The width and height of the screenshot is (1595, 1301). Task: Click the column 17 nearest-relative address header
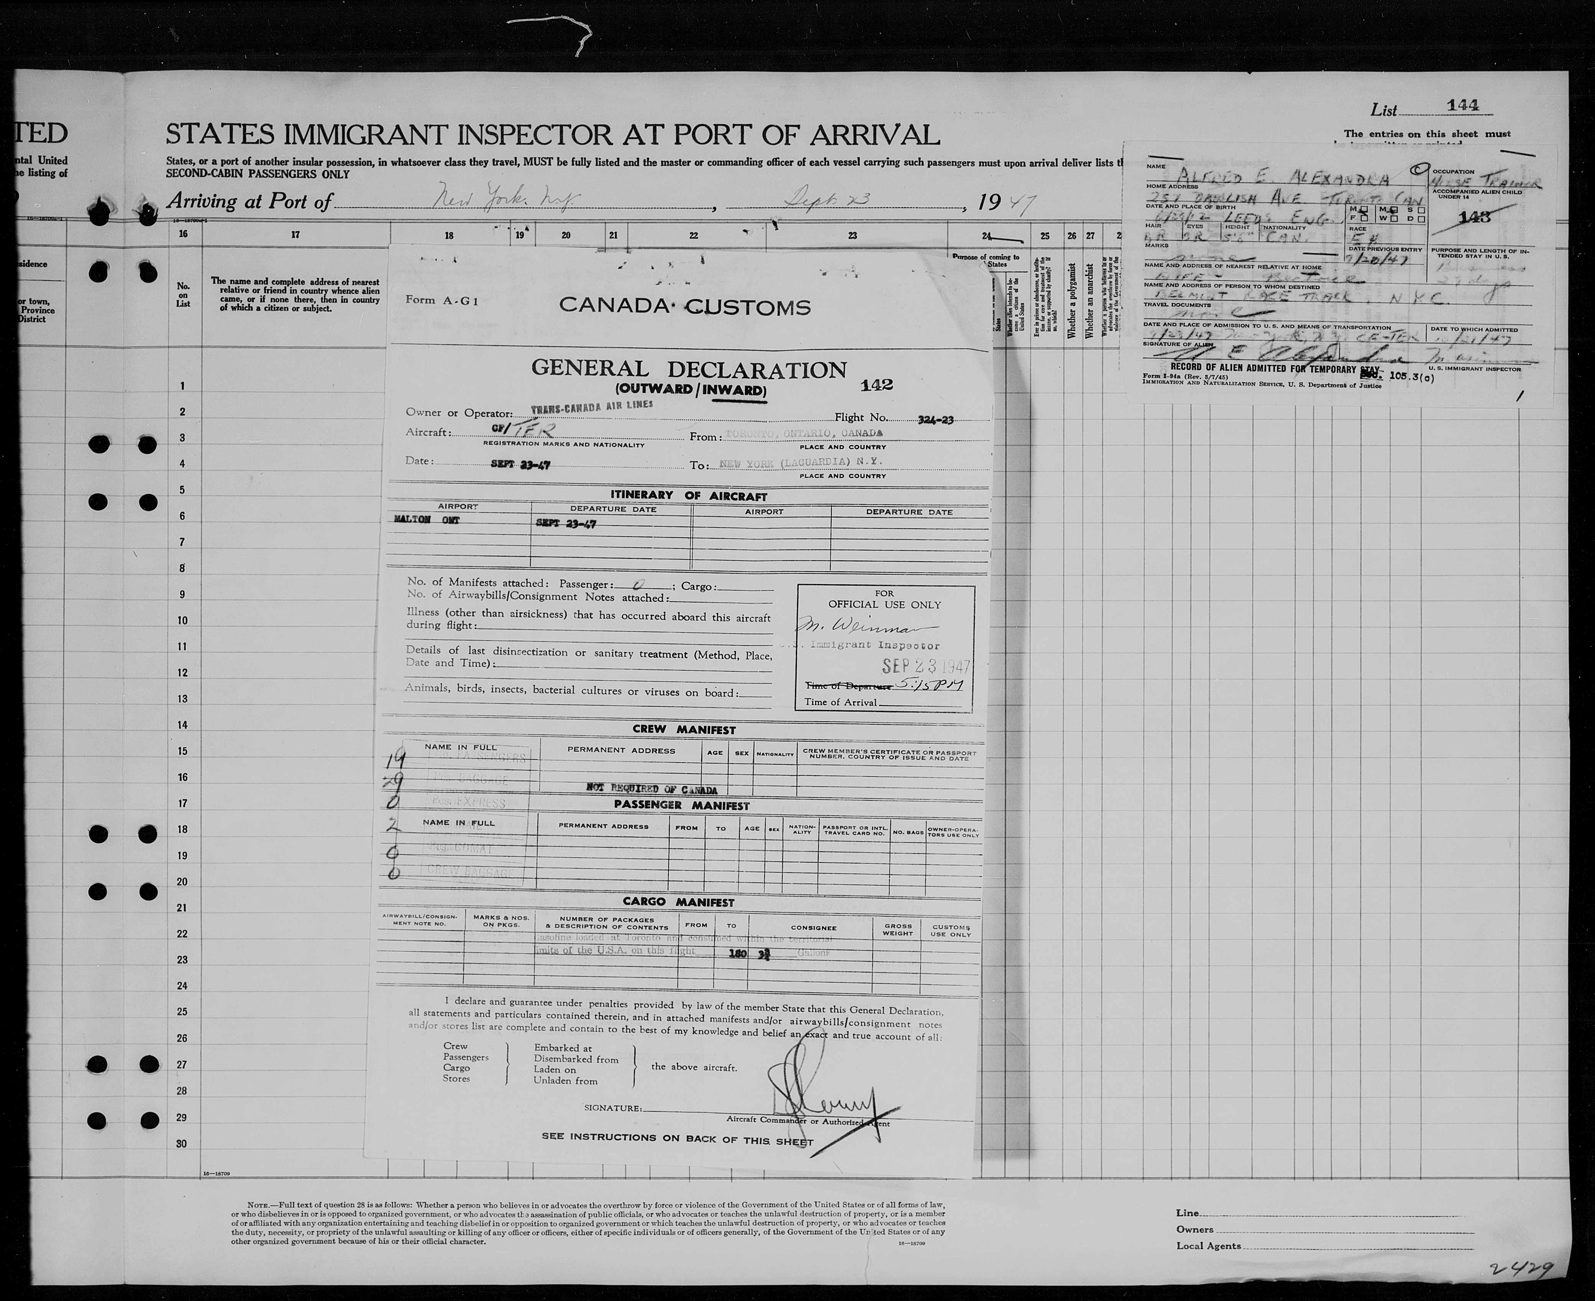click(x=295, y=295)
